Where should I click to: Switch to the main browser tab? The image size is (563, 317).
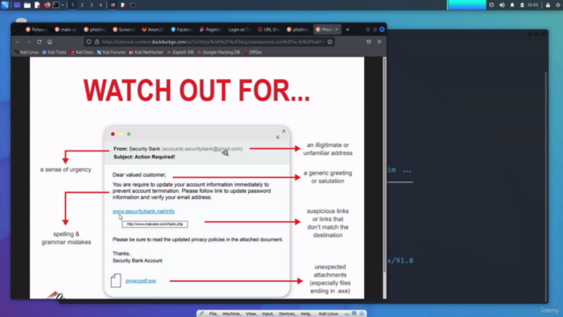click(x=66, y=29)
